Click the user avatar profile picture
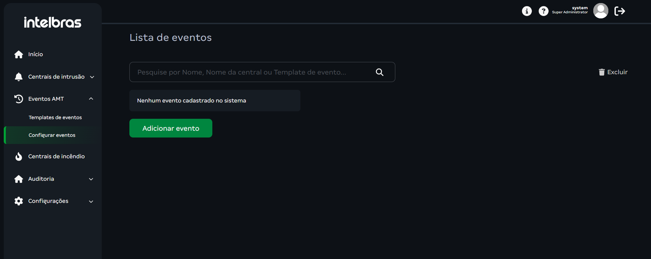 601,11
